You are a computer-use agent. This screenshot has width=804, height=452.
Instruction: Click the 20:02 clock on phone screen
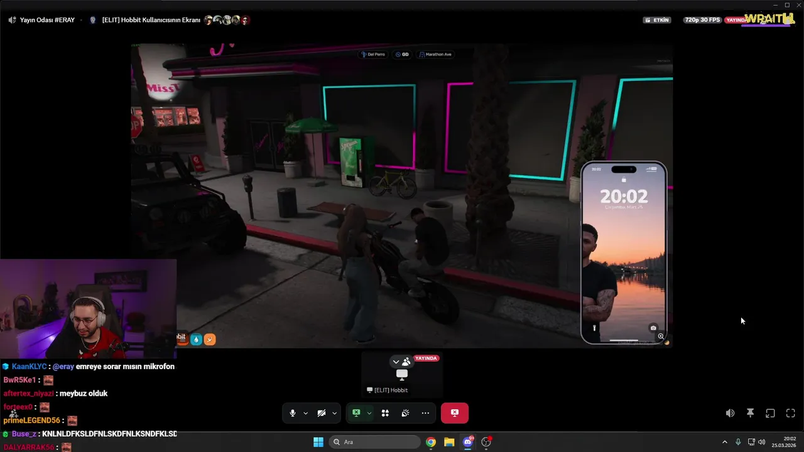(x=624, y=196)
